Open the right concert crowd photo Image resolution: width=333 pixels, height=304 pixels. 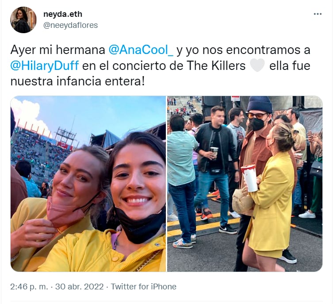(x=245, y=184)
